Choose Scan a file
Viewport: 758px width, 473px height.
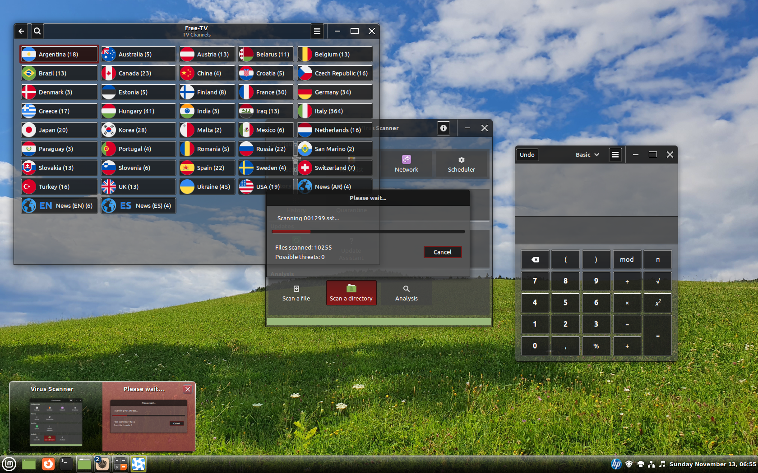[296, 293]
